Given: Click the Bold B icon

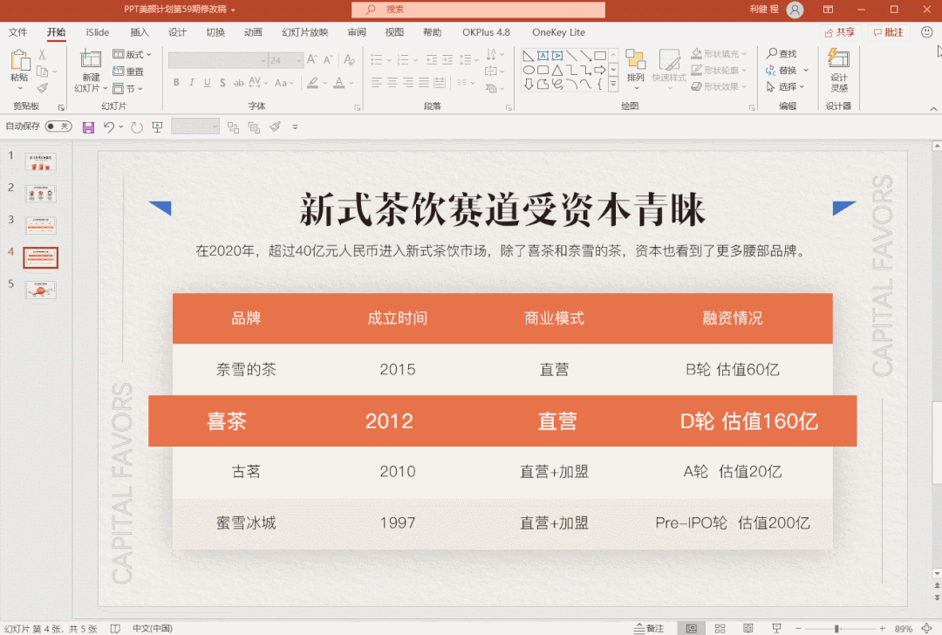Looking at the screenshot, I should (176, 82).
